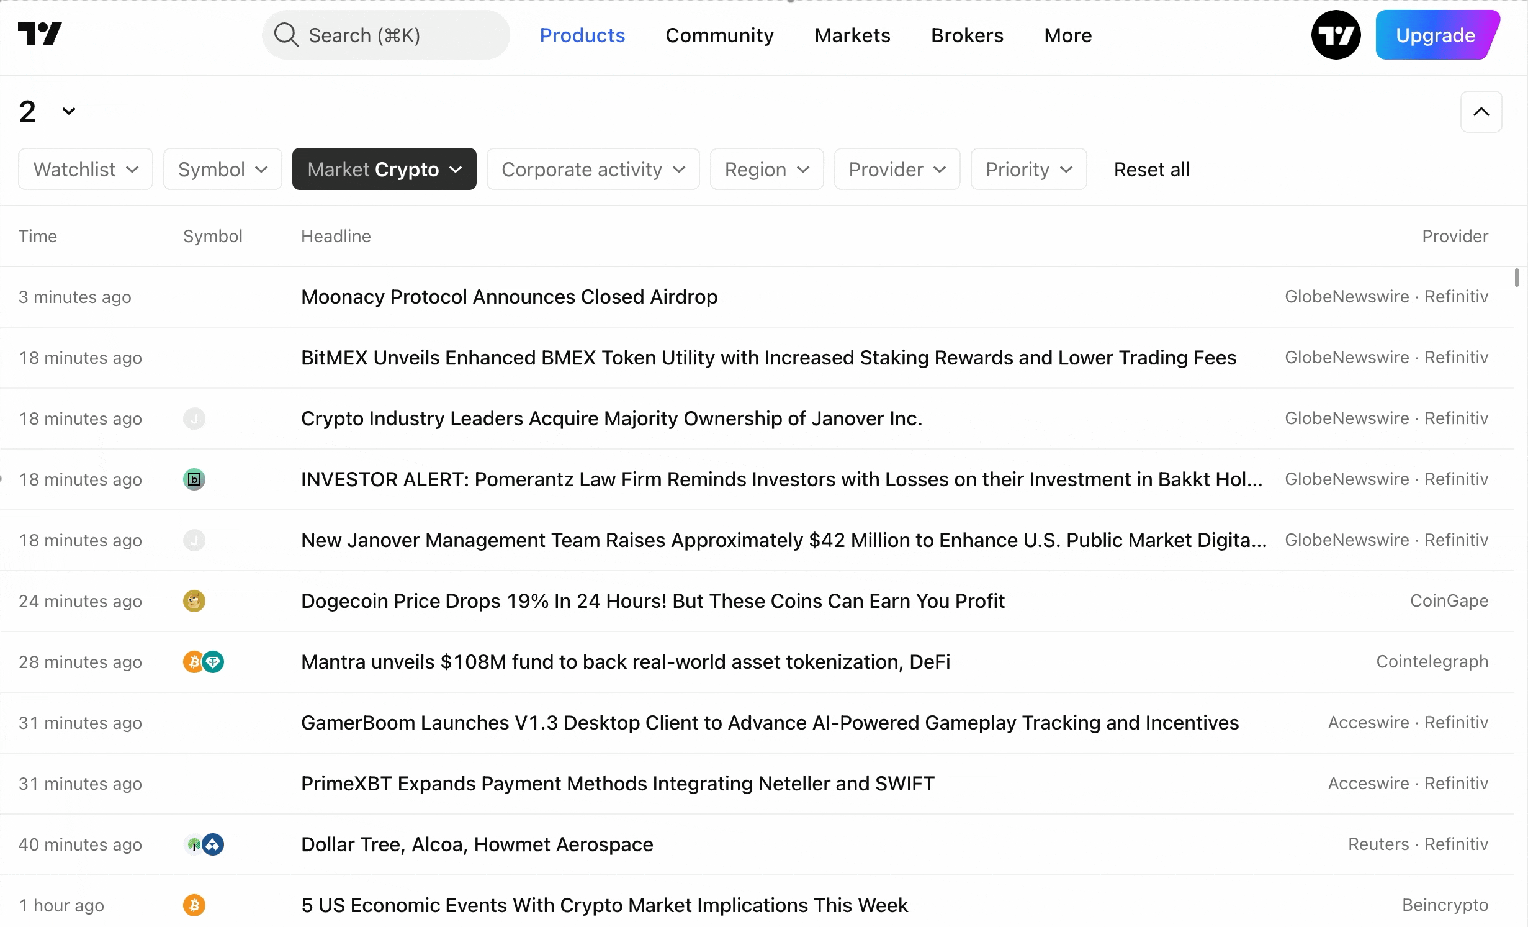Expand the Priority filter dropdown
Viewport: 1528px width, 927px height.
coord(1028,169)
